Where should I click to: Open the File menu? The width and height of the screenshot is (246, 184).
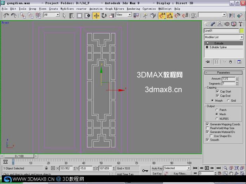[x=4, y=9]
